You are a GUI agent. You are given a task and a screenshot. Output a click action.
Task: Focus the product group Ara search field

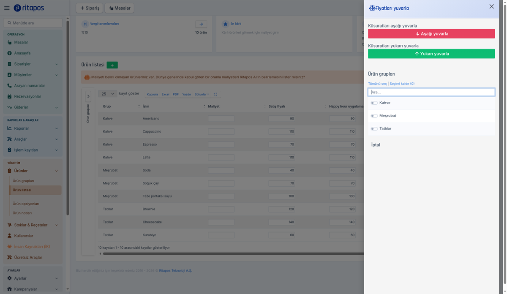click(x=431, y=92)
